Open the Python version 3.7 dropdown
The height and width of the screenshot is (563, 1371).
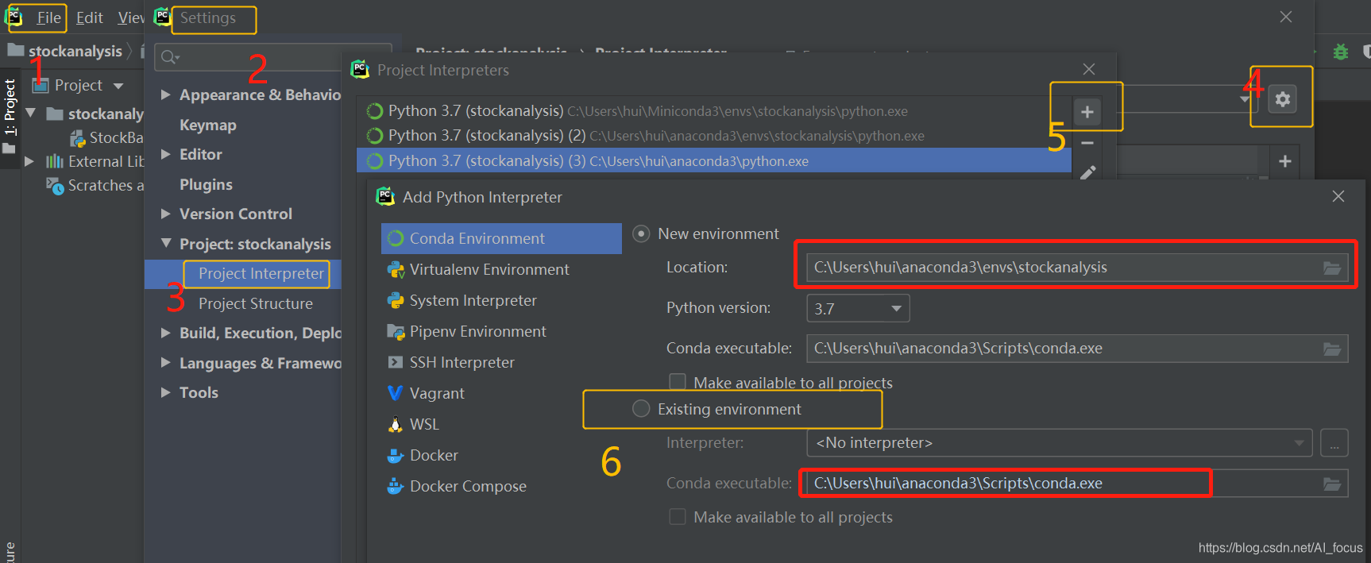[x=858, y=308]
